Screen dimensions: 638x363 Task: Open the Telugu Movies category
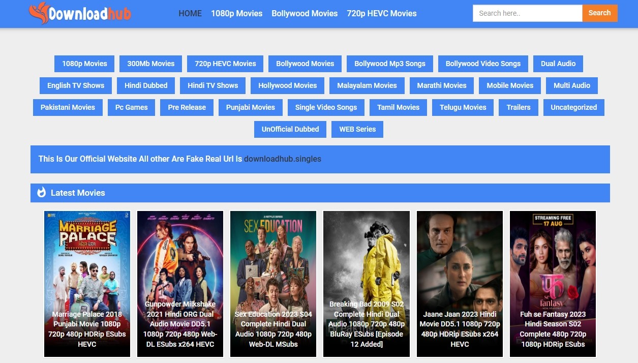pyautogui.click(x=463, y=107)
